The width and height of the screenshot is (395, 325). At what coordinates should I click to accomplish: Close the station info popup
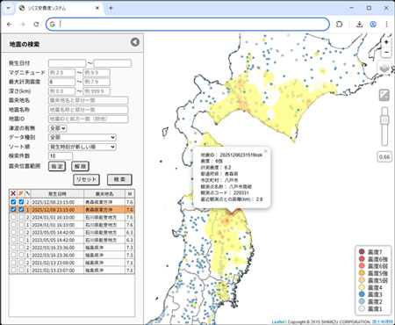tap(265, 151)
